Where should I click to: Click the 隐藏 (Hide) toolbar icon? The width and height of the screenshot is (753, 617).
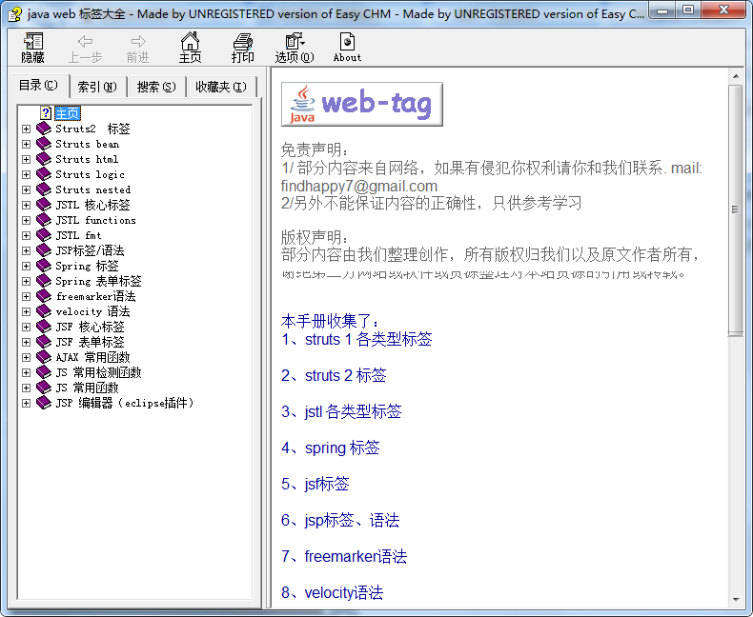[x=33, y=48]
